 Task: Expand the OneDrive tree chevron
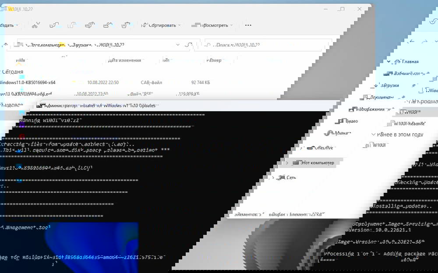(x=301, y=148)
